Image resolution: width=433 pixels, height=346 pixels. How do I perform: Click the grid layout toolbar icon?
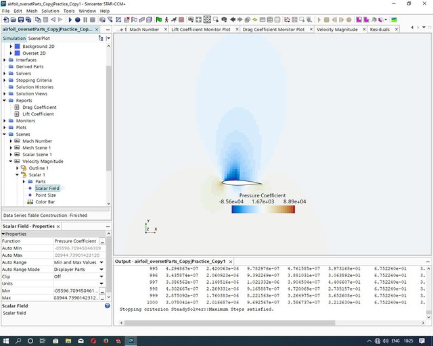(x=270, y=20)
